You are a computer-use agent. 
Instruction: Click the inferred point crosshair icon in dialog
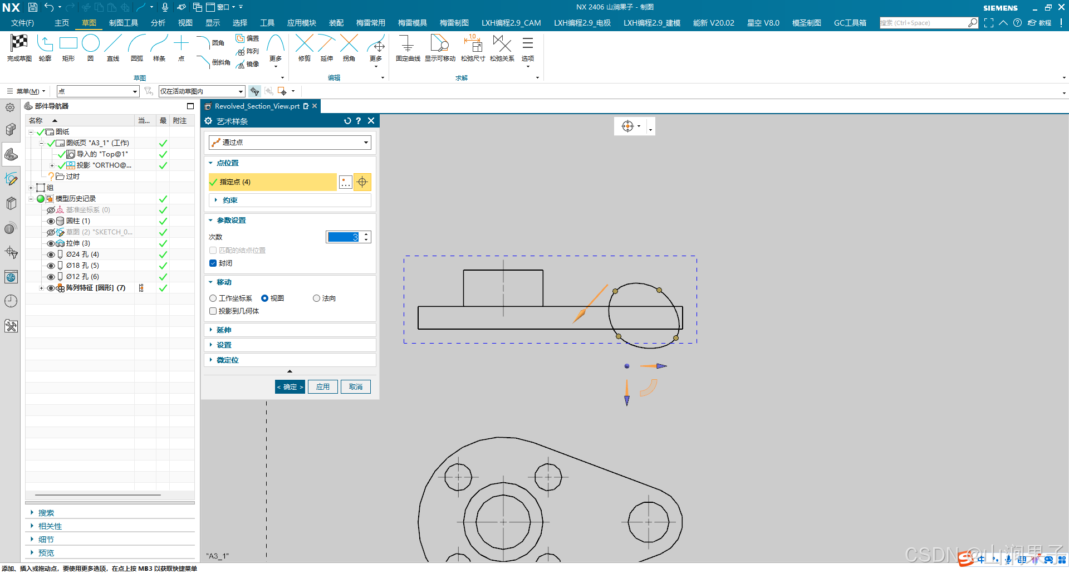[362, 182]
